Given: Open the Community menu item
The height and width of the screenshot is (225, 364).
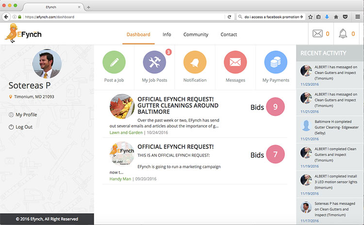Looking at the screenshot, I should 196,34.
